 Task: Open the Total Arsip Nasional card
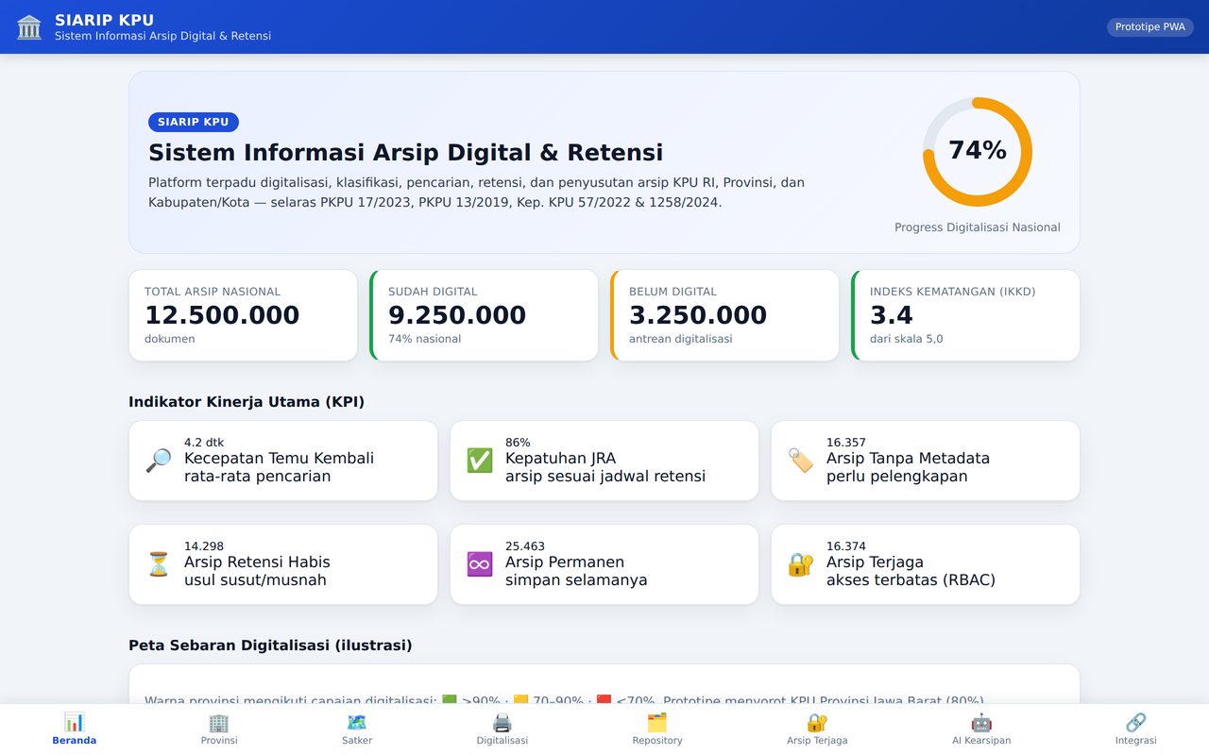(x=244, y=315)
